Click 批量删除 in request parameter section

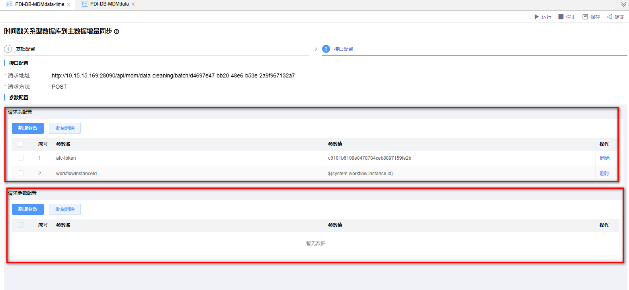tap(65, 209)
